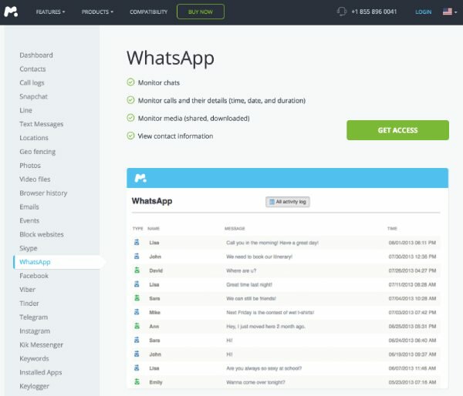463x396 pixels.
Task: Click the checkmark beside Monitor media
Action: coord(130,118)
